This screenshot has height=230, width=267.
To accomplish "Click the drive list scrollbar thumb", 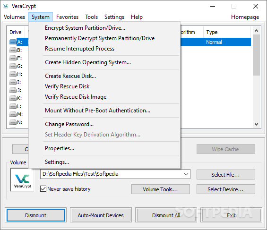I will 256,55.
